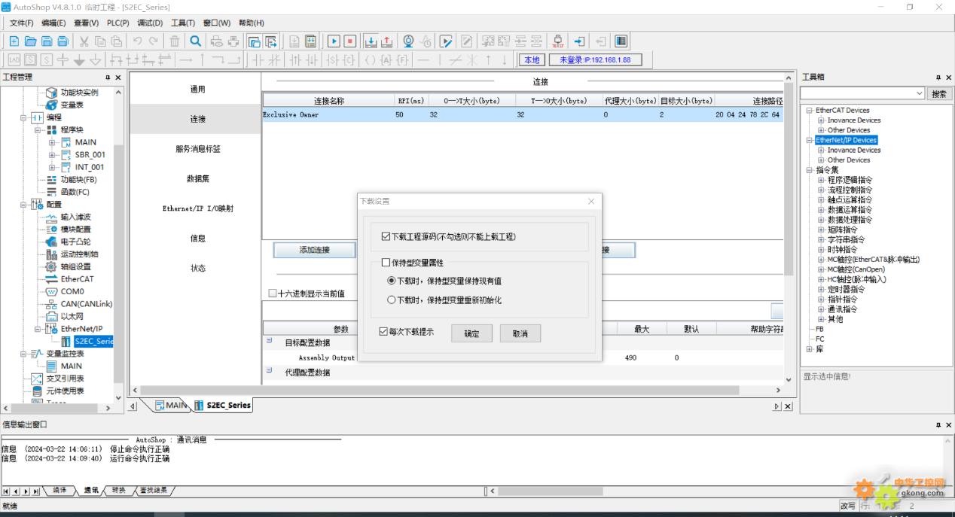Confirm download with 确定 button
The image size is (955, 517).
click(471, 333)
